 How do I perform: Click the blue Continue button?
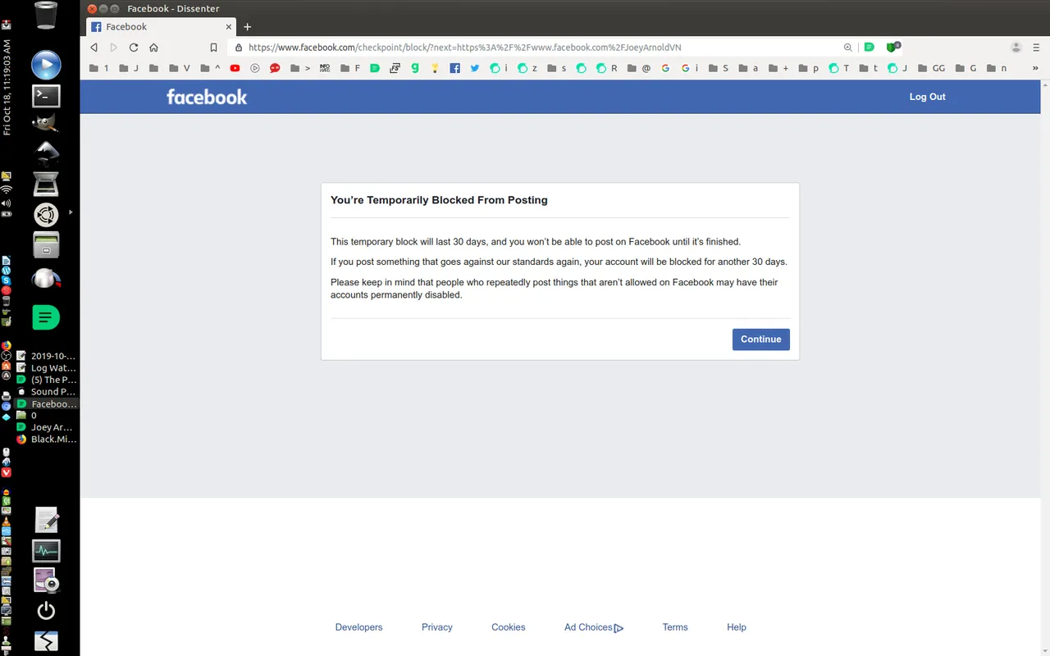click(760, 339)
